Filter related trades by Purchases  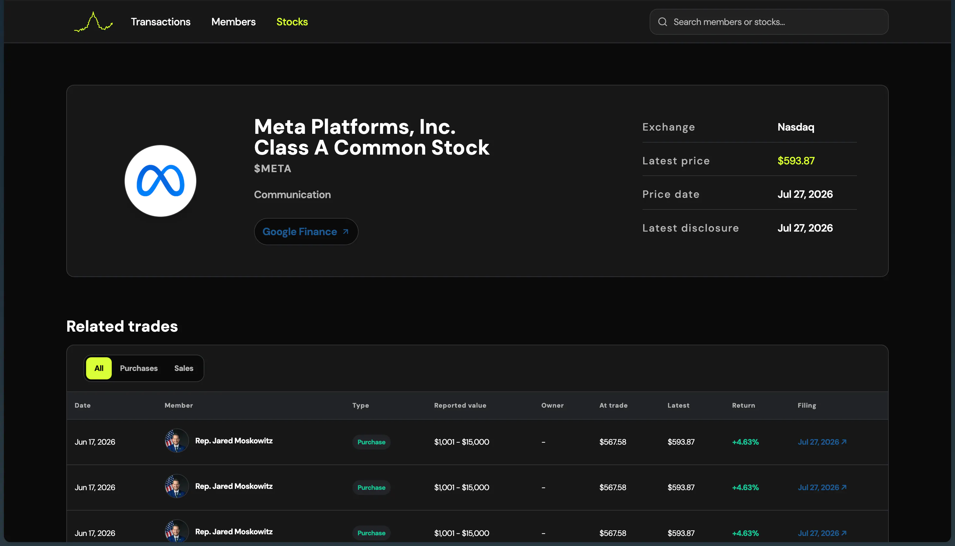pyautogui.click(x=139, y=368)
